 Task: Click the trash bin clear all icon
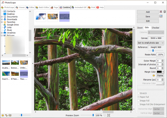tap(164, 12)
